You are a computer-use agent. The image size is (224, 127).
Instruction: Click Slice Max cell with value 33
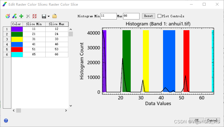(57, 40)
